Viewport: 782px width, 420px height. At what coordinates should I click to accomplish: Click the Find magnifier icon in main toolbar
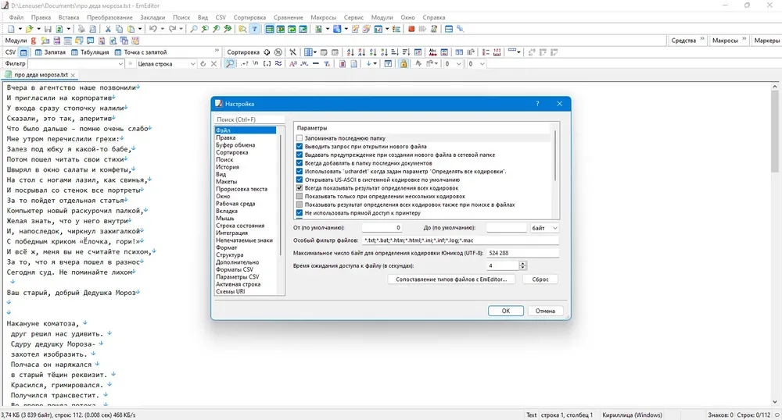pyautogui.click(x=193, y=29)
